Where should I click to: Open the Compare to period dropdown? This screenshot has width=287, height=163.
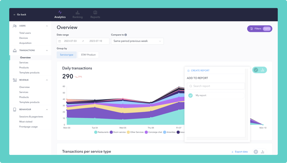[137, 41]
